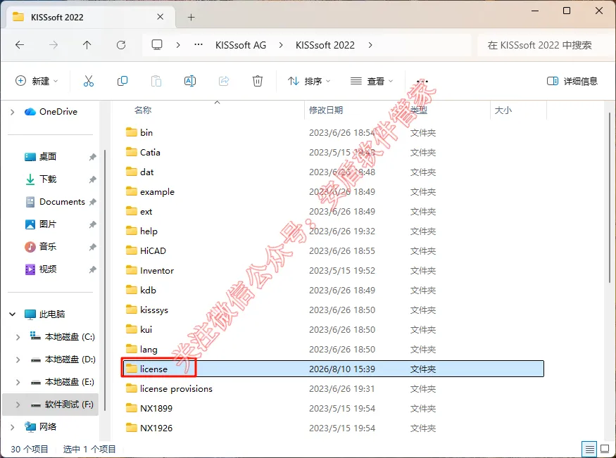Expand 本地磁盘 (E:) node
Viewport: 616px width, 458px height.
coord(18,382)
